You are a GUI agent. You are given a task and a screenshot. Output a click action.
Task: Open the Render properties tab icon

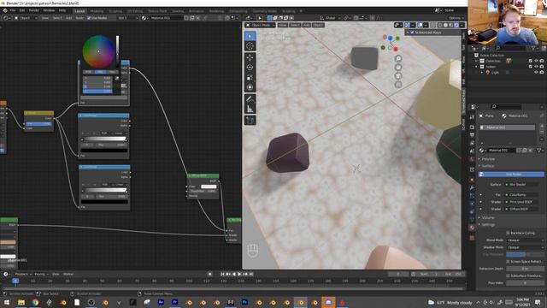(x=472, y=127)
